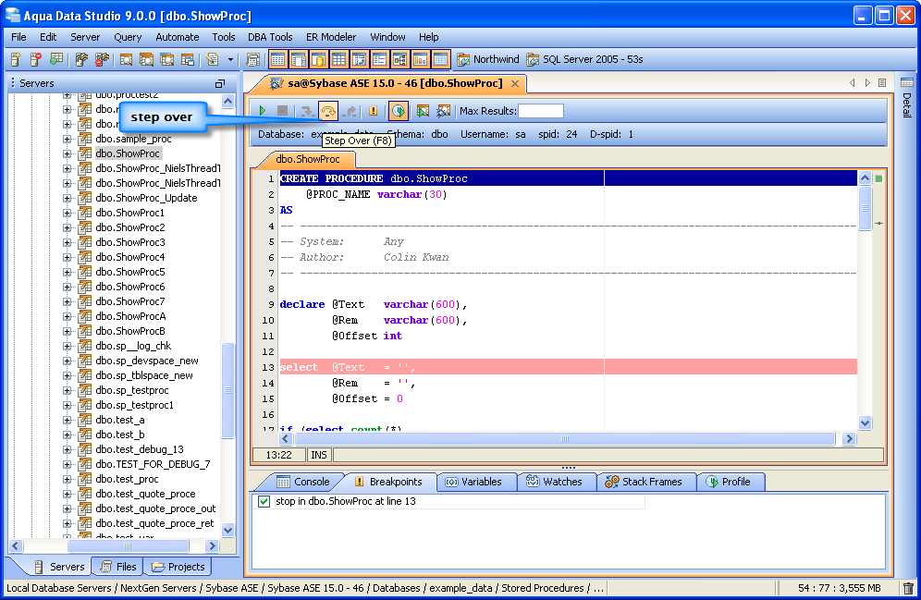The width and height of the screenshot is (921, 600).
Task: Toggle the last highlighted table window icon
Action: click(440, 59)
